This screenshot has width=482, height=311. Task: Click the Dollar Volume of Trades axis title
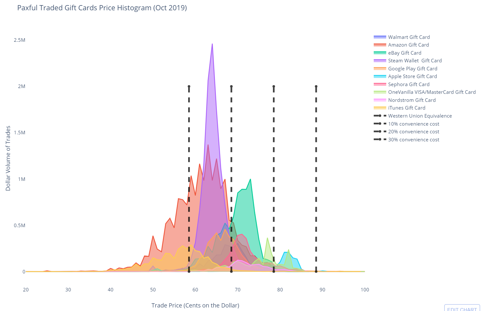[x=8, y=158]
